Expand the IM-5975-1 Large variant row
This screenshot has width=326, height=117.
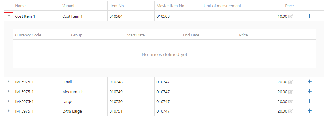[9, 101]
